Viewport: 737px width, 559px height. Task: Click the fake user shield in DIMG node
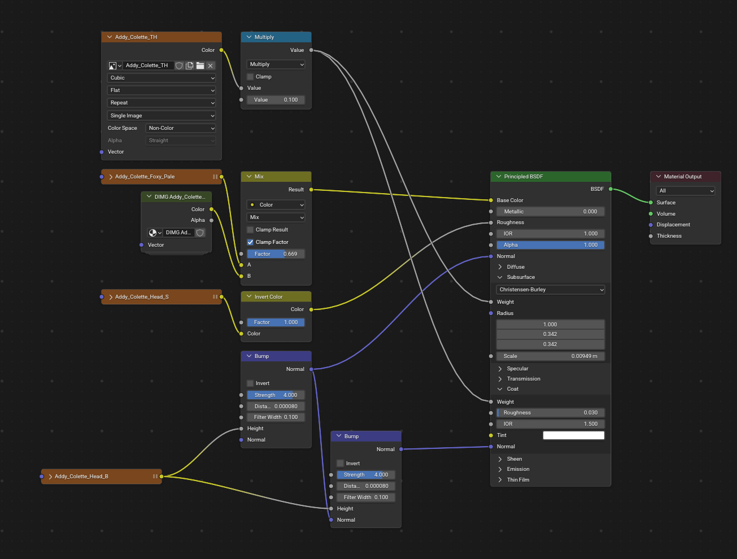tap(200, 233)
